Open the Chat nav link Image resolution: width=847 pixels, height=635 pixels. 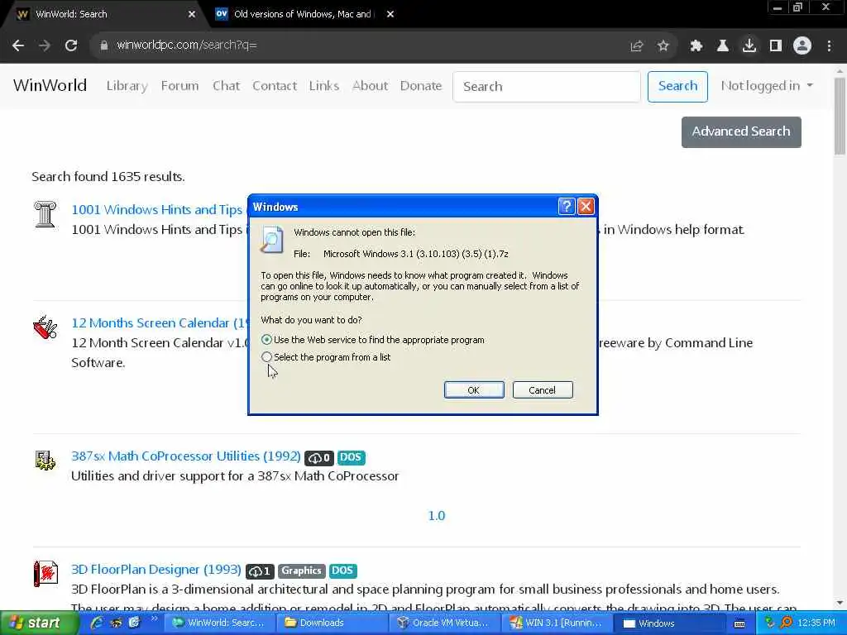226,86
